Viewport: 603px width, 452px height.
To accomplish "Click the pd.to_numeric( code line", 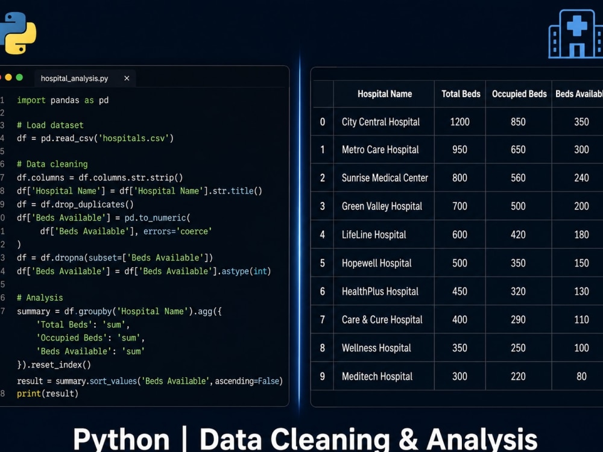I will [x=104, y=218].
